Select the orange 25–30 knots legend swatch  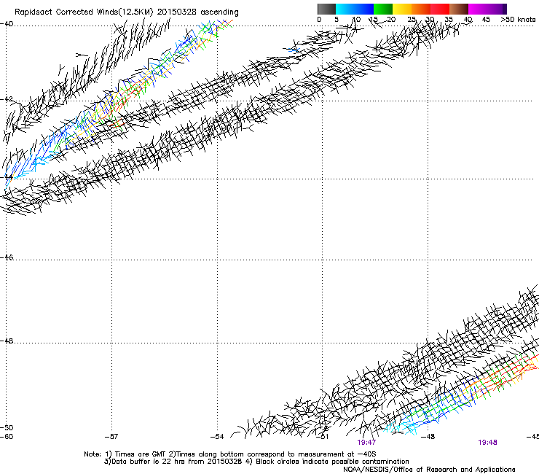421,9
